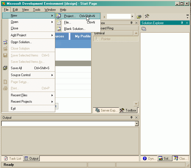Open the Help menu
The height and width of the screenshot is (168, 191).
(x=63, y=10)
